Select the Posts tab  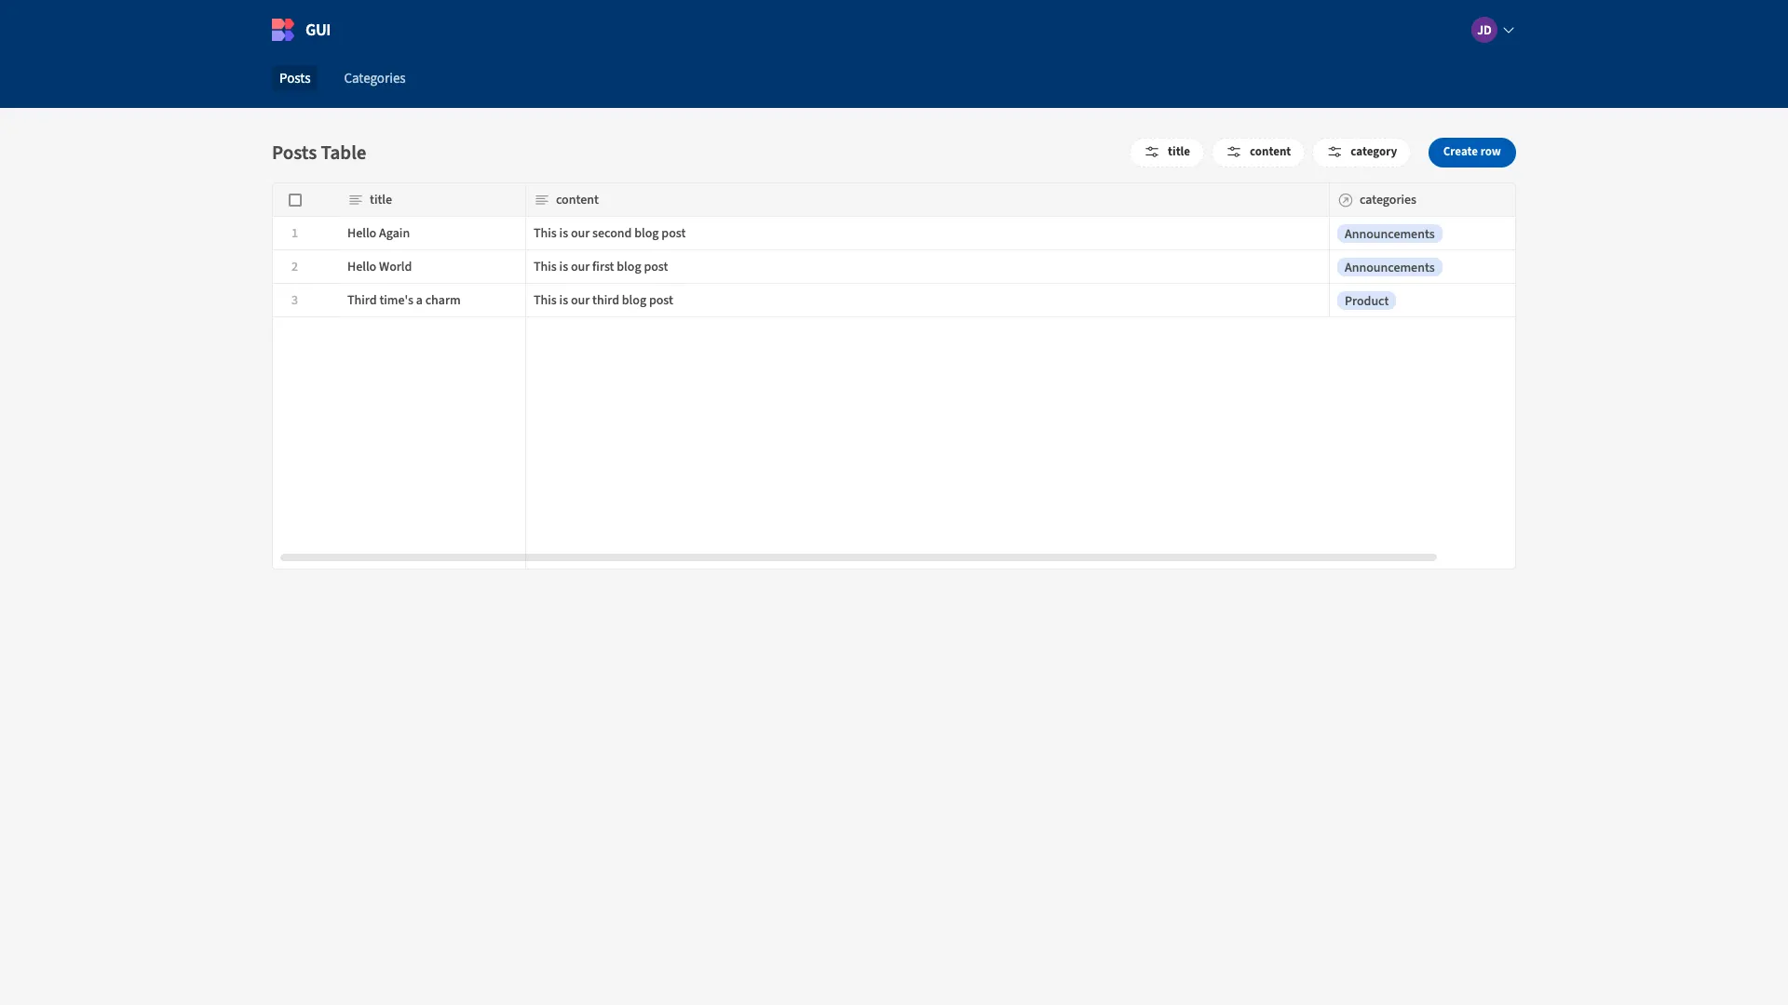[294, 78]
